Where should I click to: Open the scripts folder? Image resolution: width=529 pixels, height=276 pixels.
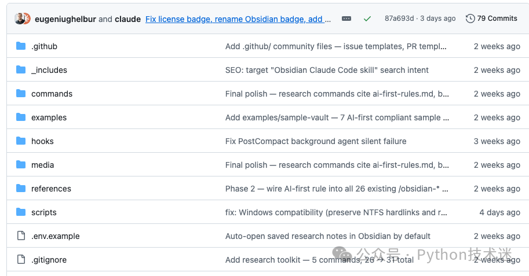point(44,212)
